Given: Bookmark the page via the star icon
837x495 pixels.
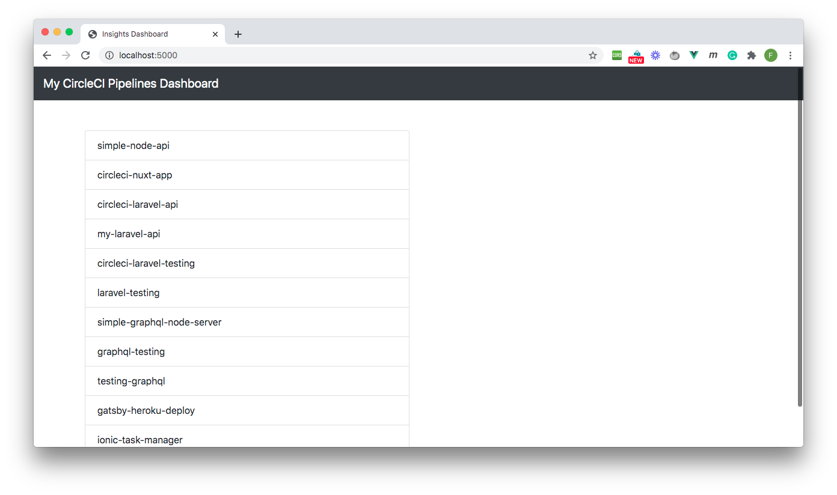Looking at the screenshot, I should [593, 55].
